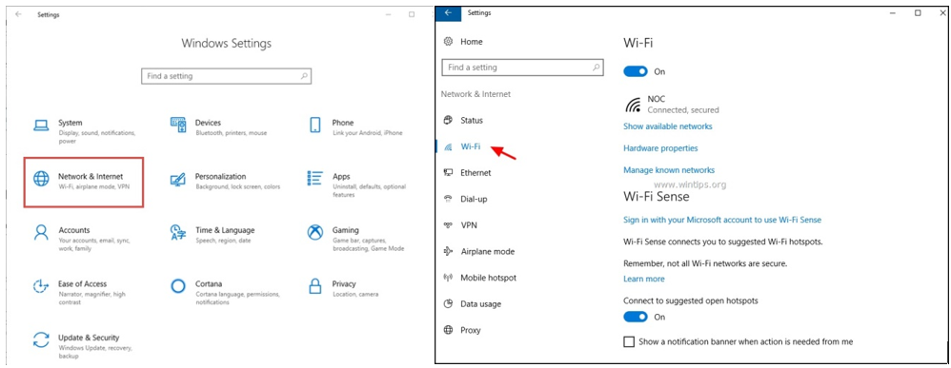
Task: Click the Accounts title text
Action: tap(74, 230)
